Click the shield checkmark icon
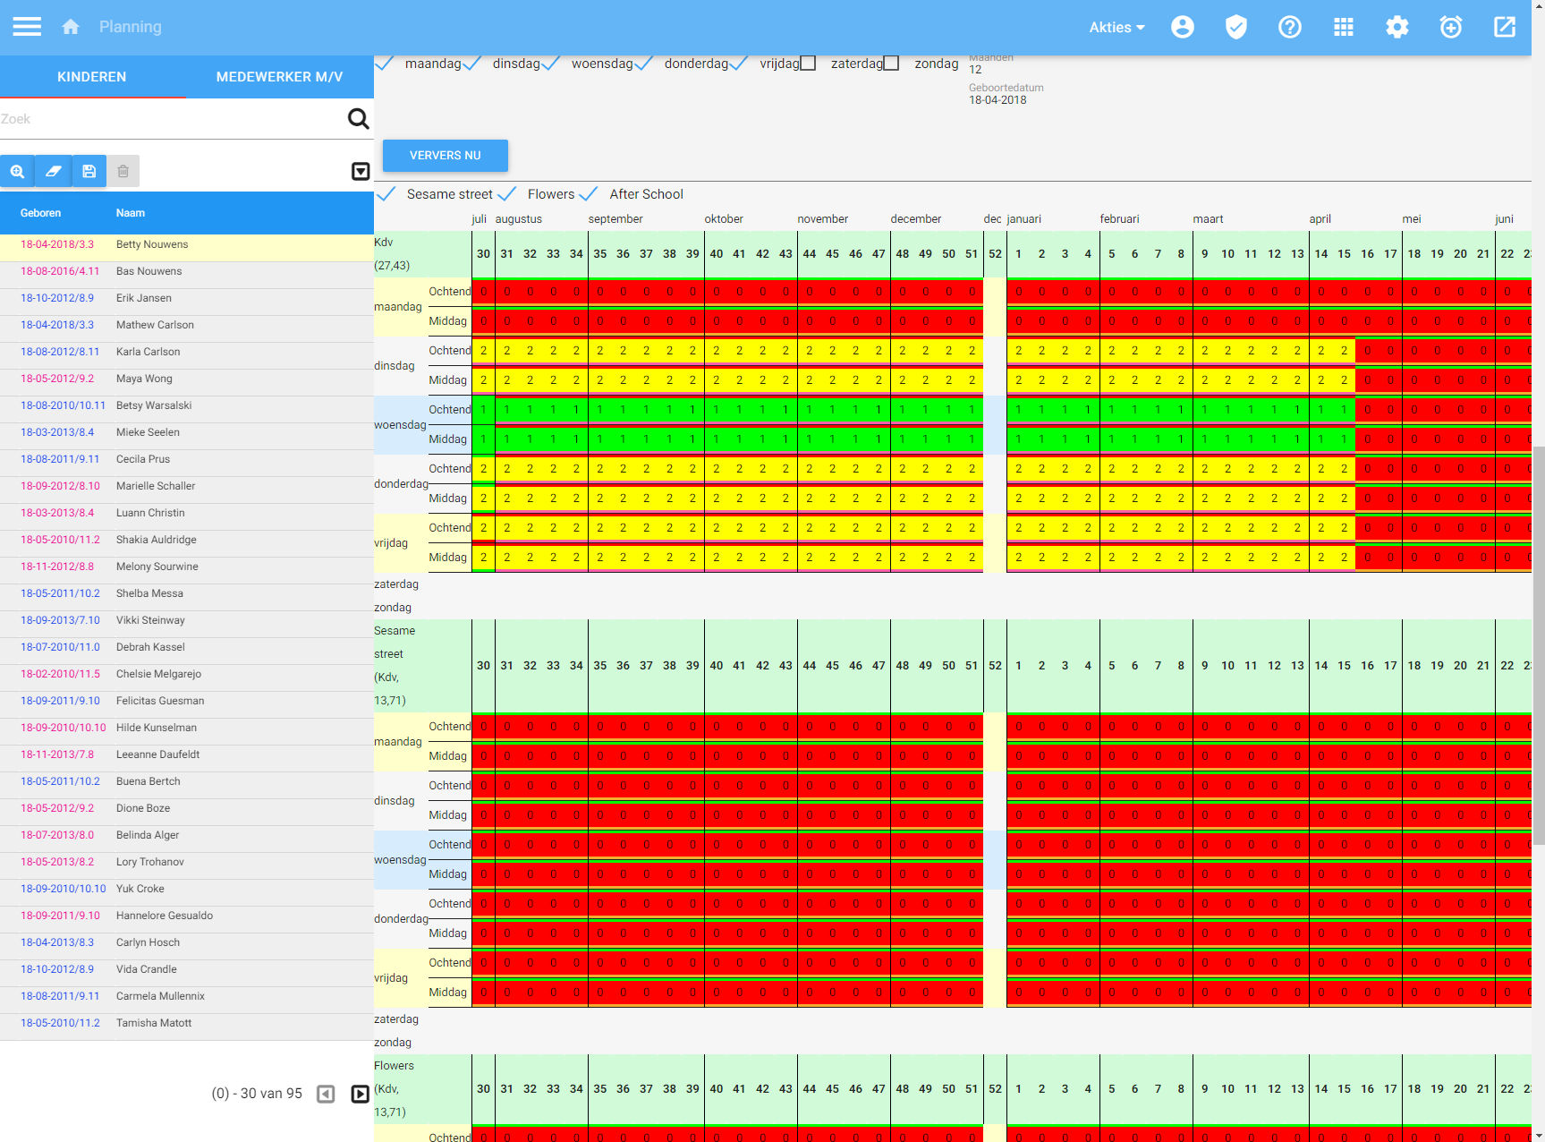Image resolution: width=1545 pixels, height=1142 pixels. (1235, 27)
